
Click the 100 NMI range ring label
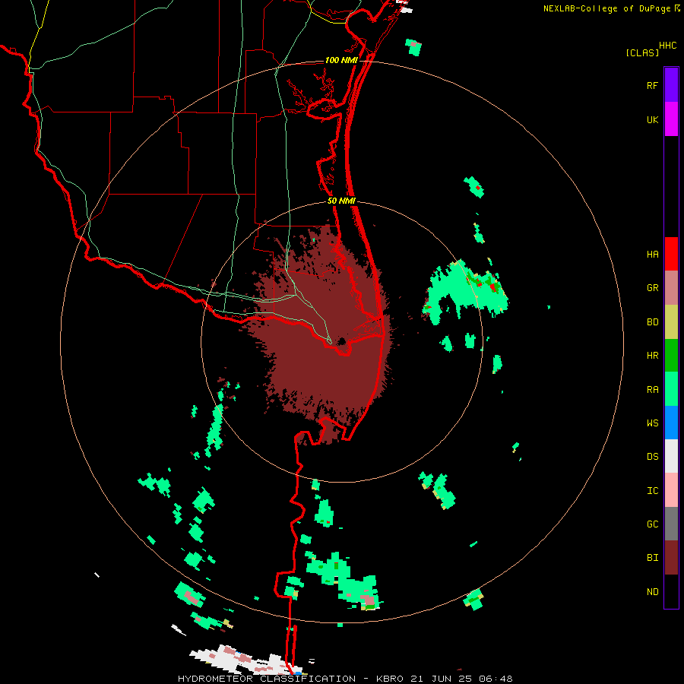[341, 60]
